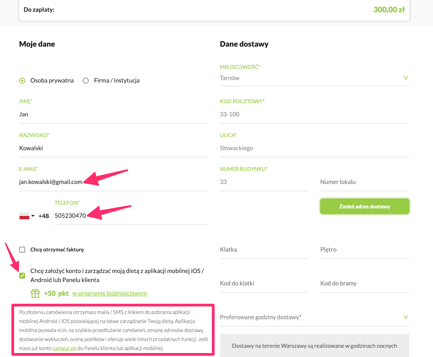Open the w programie lojalnościowym link
The height and width of the screenshot is (357, 433).
pyautogui.click(x=110, y=293)
